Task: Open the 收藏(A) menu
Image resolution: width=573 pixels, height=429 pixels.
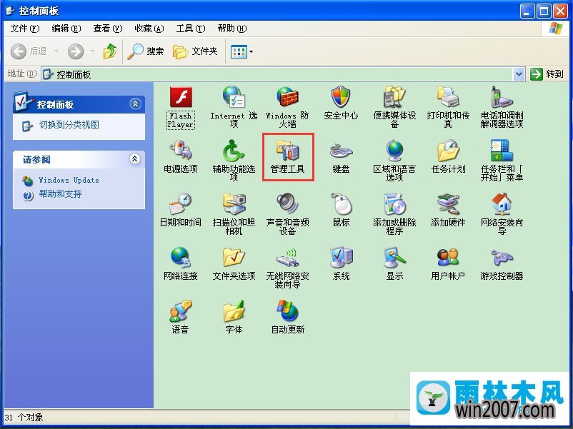Action: [x=149, y=29]
